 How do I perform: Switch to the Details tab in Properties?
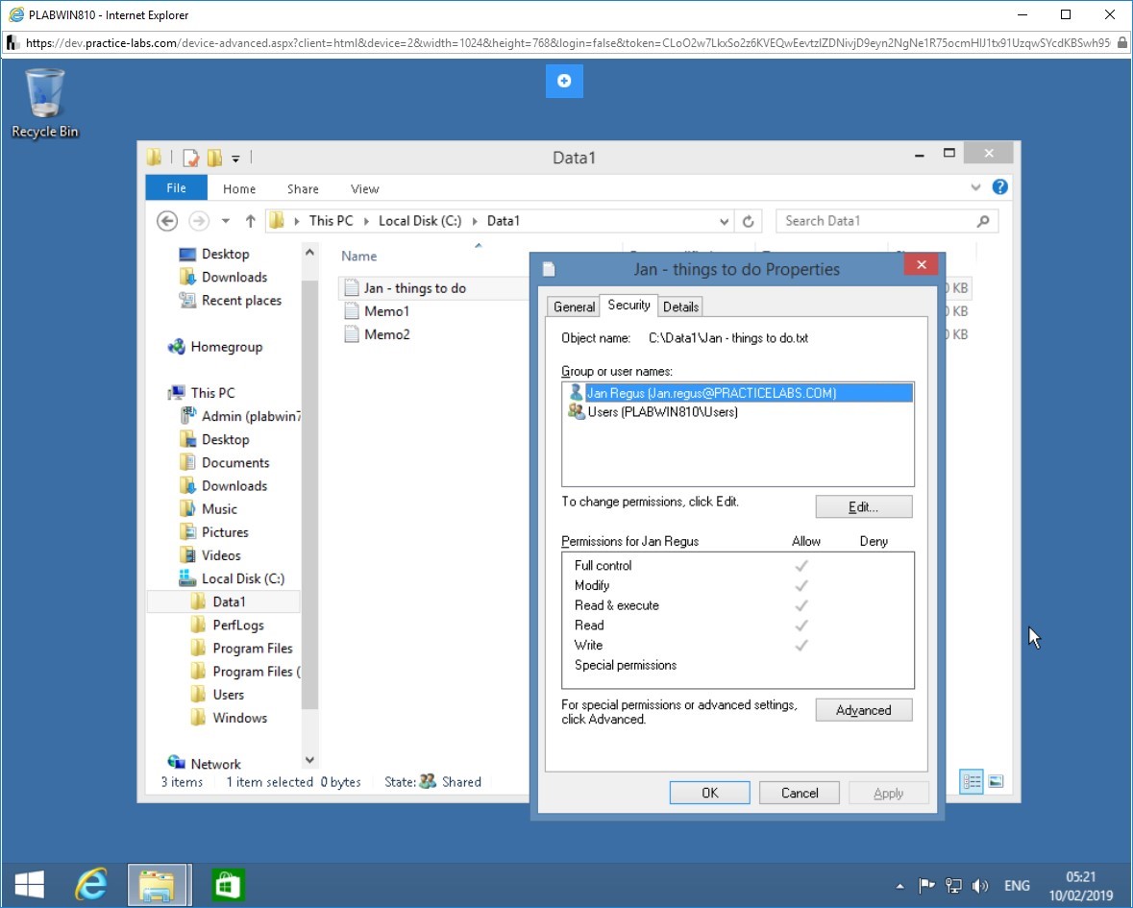coord(680,307)
